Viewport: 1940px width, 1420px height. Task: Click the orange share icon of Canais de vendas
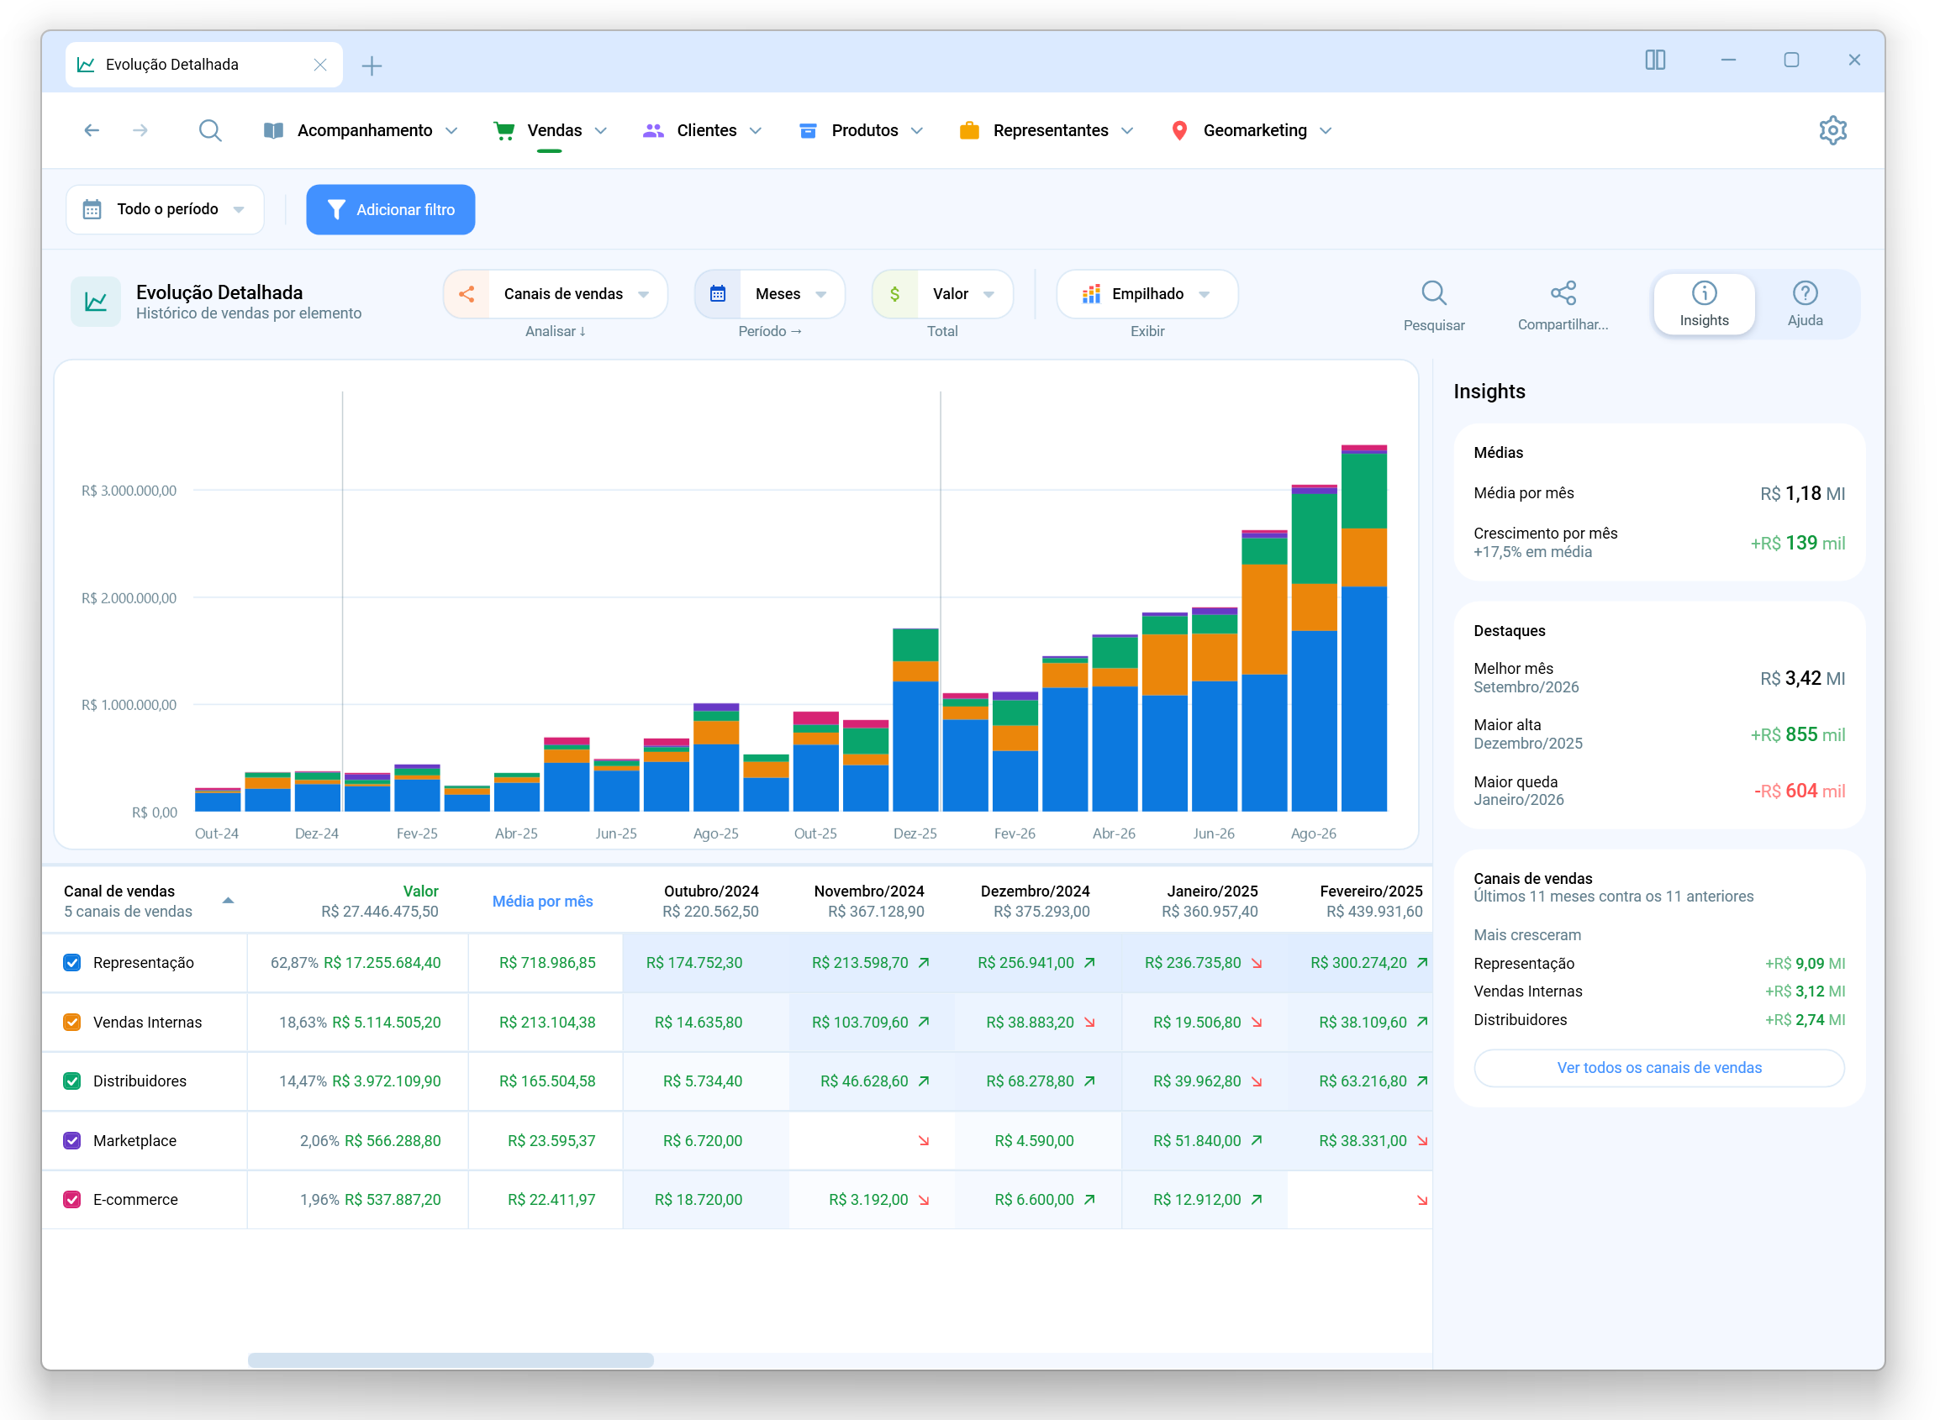tap(467, 294)
